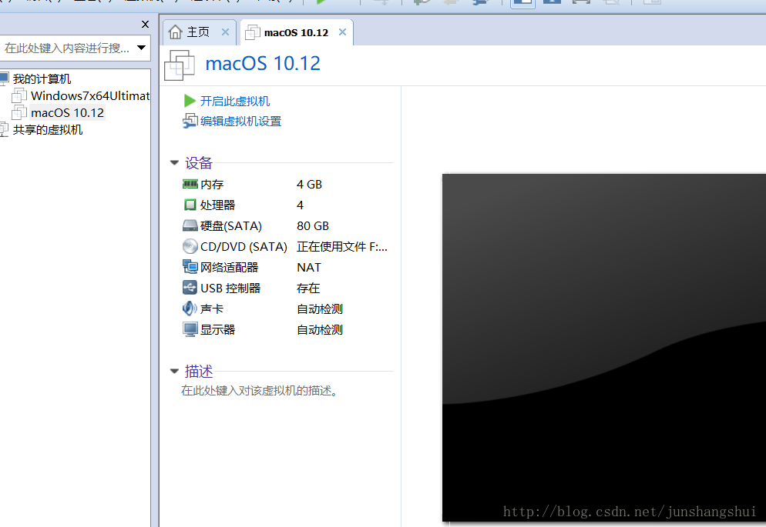Select 我的计算机 in the library tree
The image size is (766, 527).
click(42, 79)
